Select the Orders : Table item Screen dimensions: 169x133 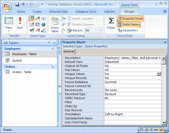click(29, 72)
